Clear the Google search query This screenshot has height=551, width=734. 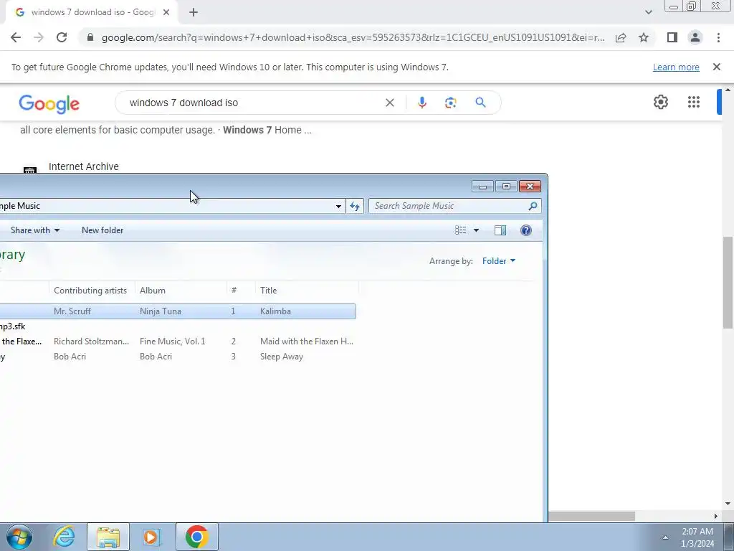click(389, 103)
